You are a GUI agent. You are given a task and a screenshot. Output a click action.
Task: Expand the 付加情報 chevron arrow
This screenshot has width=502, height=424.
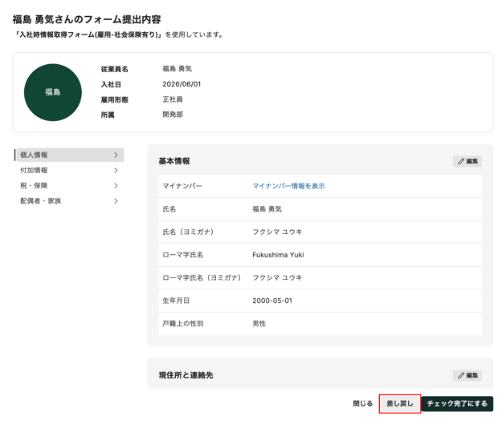[116, 170]
